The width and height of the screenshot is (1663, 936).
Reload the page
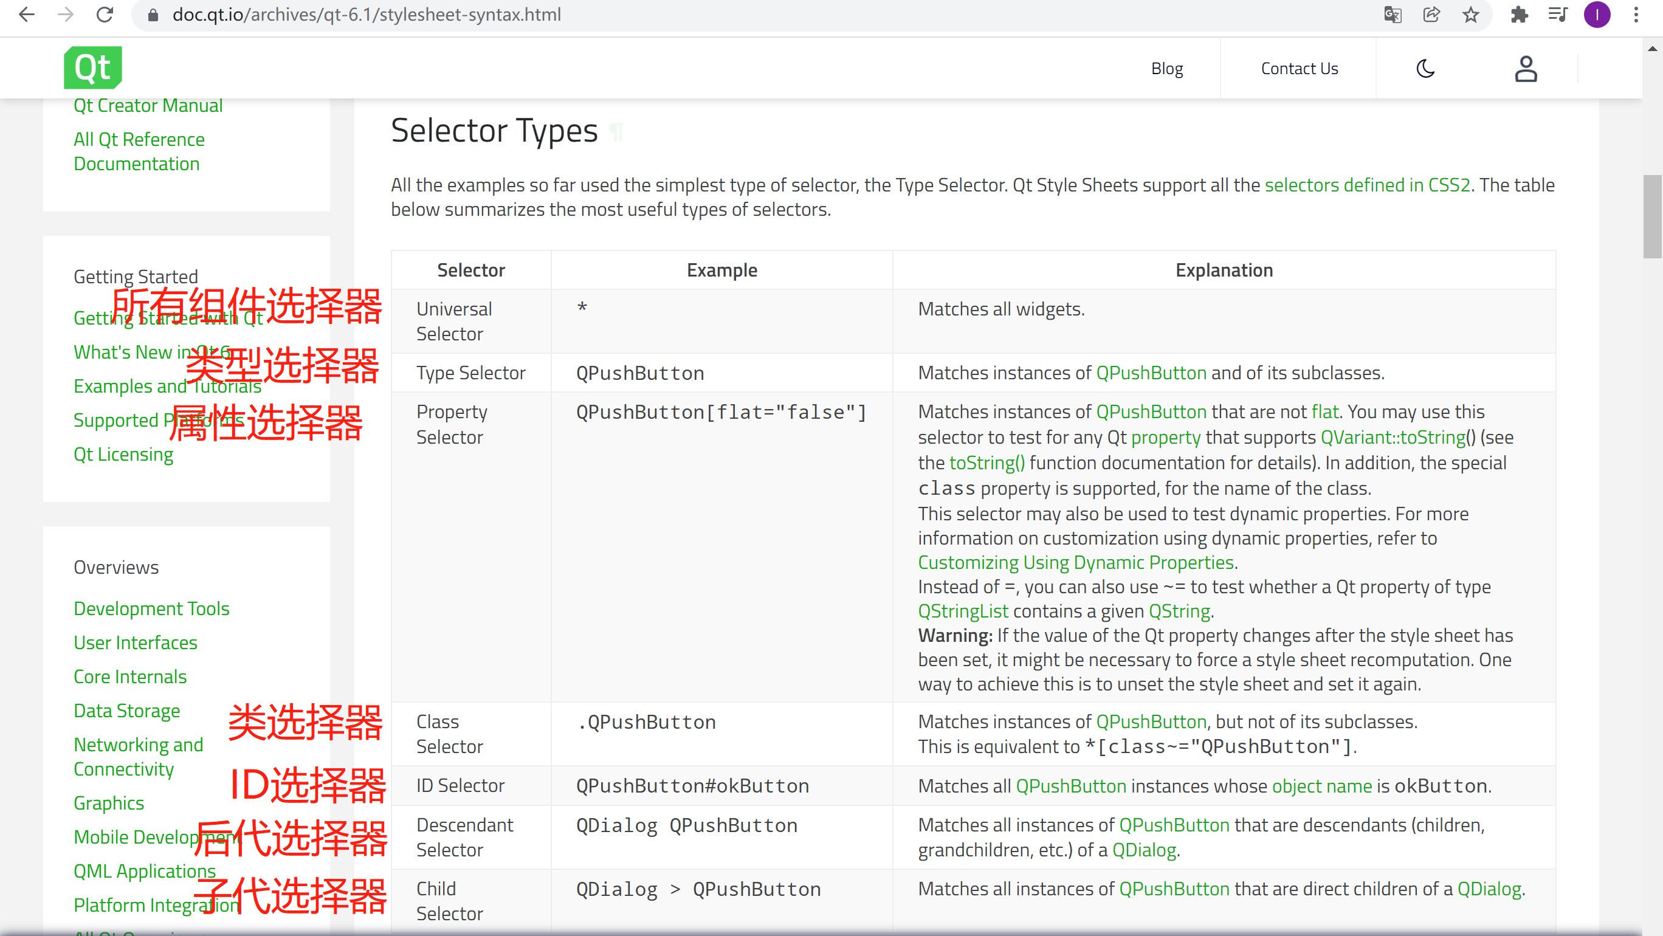tap(105, 14)
